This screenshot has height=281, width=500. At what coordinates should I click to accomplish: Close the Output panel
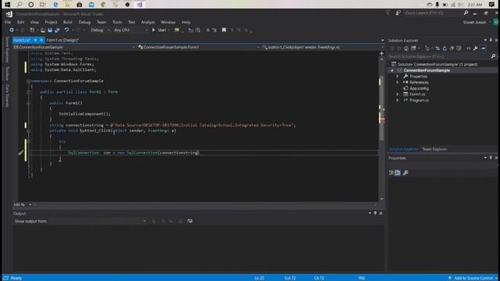tap(380, 213)
